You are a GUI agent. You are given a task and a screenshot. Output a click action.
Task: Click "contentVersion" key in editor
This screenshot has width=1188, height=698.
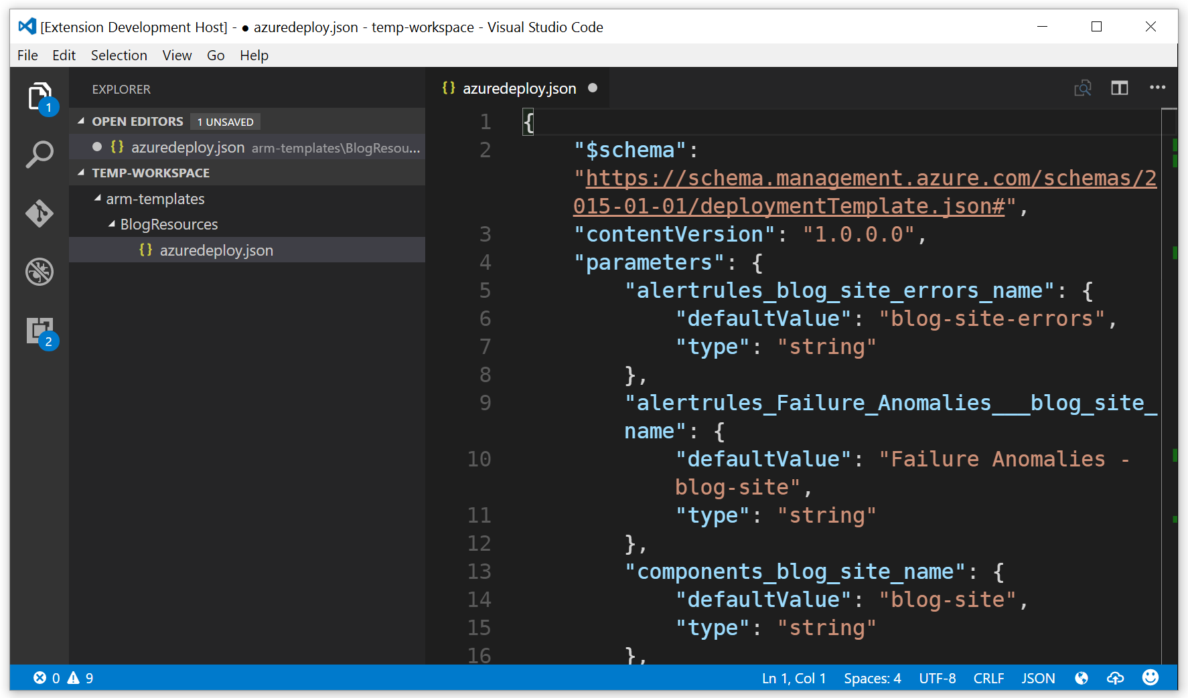tap(674, 234)
